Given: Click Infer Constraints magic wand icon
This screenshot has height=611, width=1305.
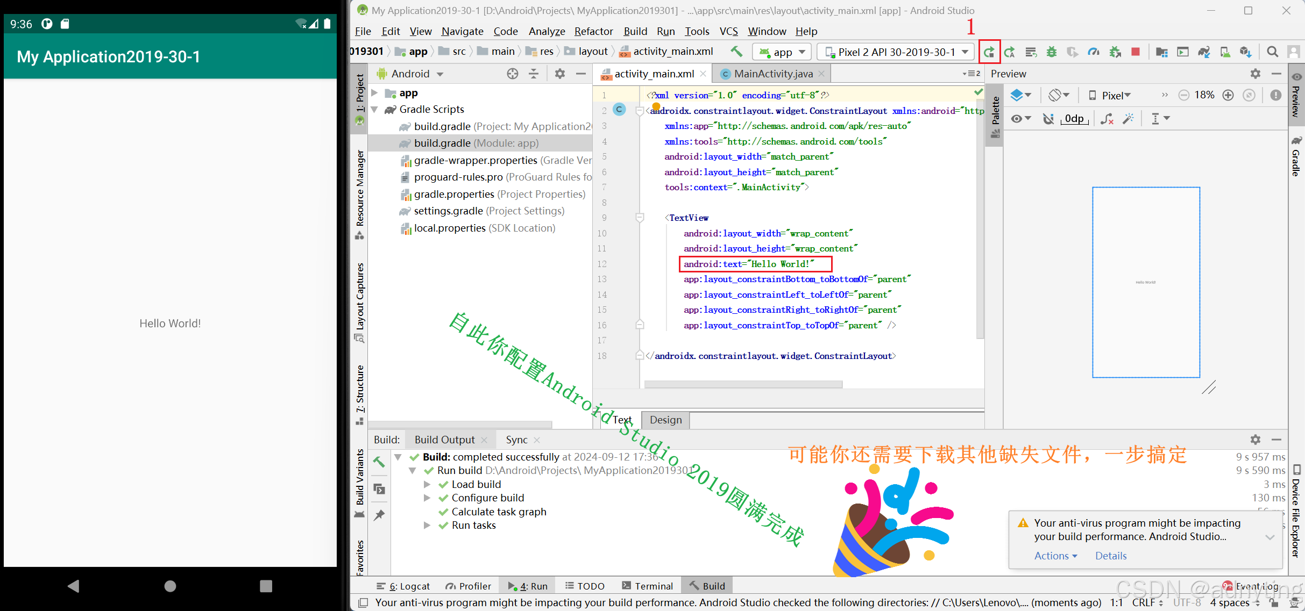Looking at the screenshot, I should coord(1128,118).
